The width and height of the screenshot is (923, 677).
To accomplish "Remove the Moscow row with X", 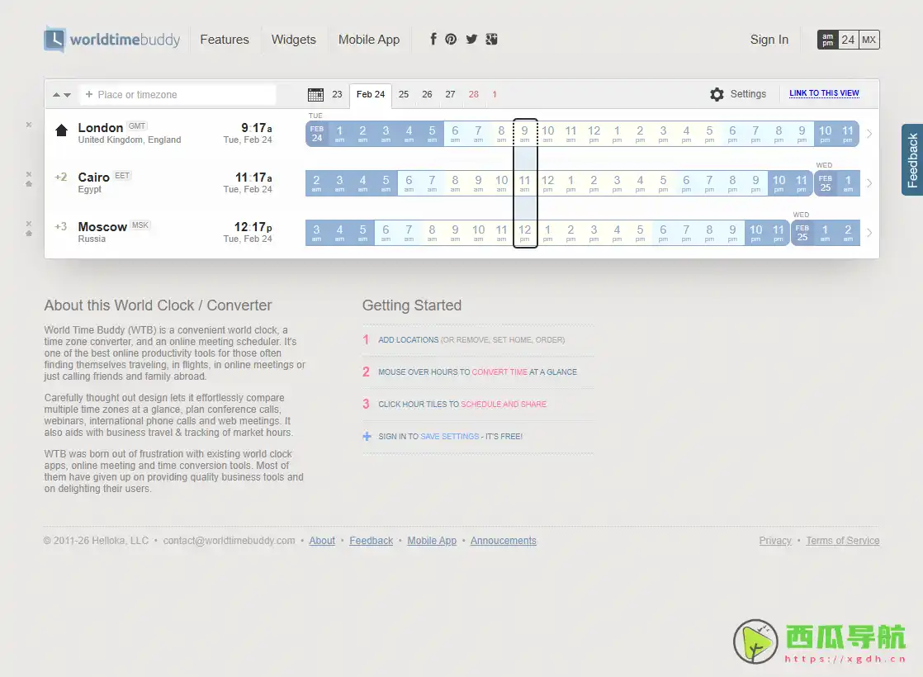I will point(29,223).
